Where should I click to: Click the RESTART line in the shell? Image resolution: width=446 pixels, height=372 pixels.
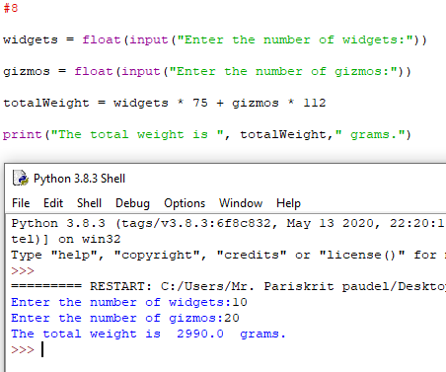[228, 286]
